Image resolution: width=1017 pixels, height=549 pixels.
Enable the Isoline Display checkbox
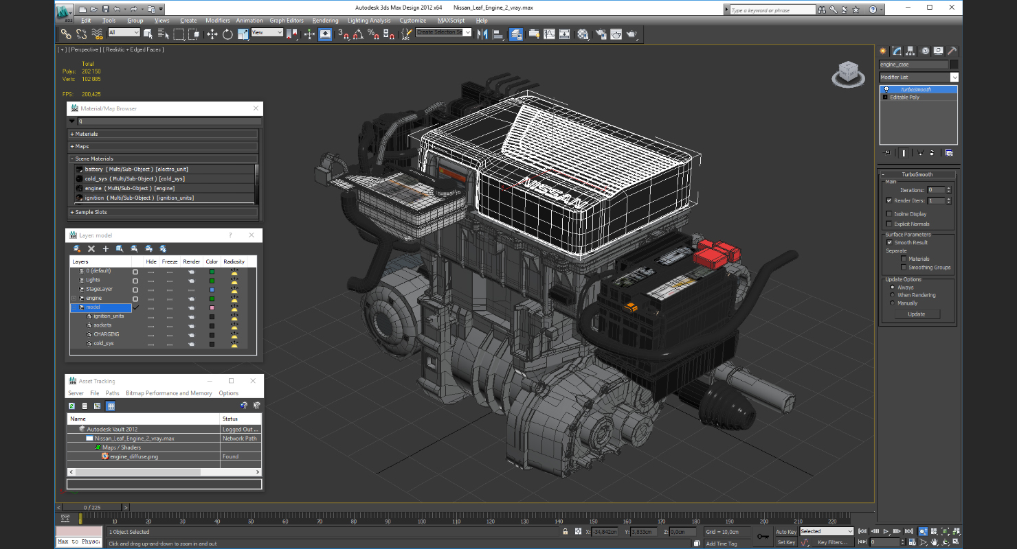[x=889, y=213]
